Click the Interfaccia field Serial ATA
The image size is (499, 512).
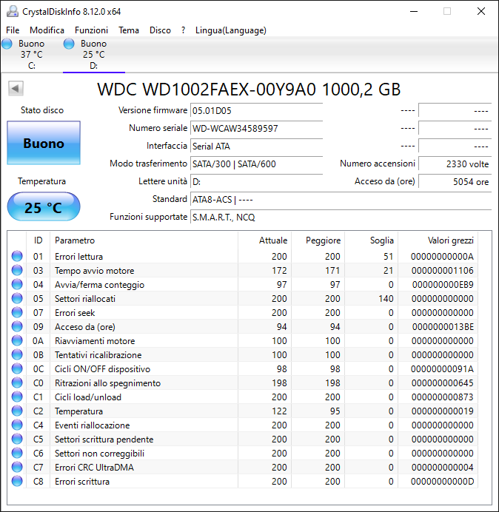(x=256, y=146)
